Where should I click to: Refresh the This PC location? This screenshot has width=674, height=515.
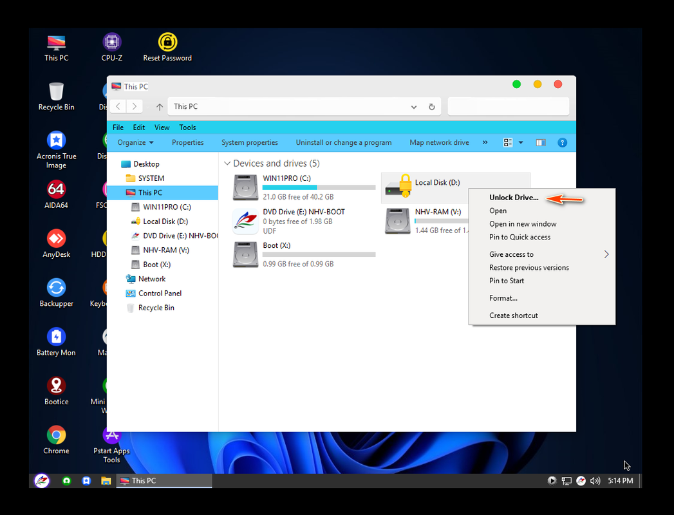[x=431, y=107]
